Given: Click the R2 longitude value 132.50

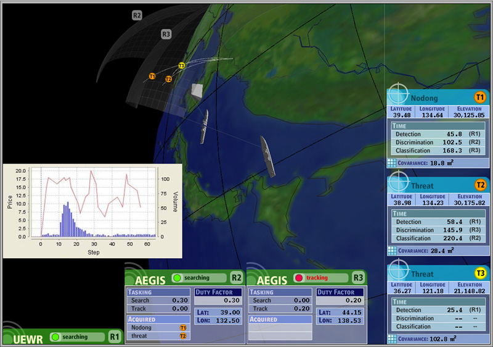Looking at the screenshot, I should (227, 320).
